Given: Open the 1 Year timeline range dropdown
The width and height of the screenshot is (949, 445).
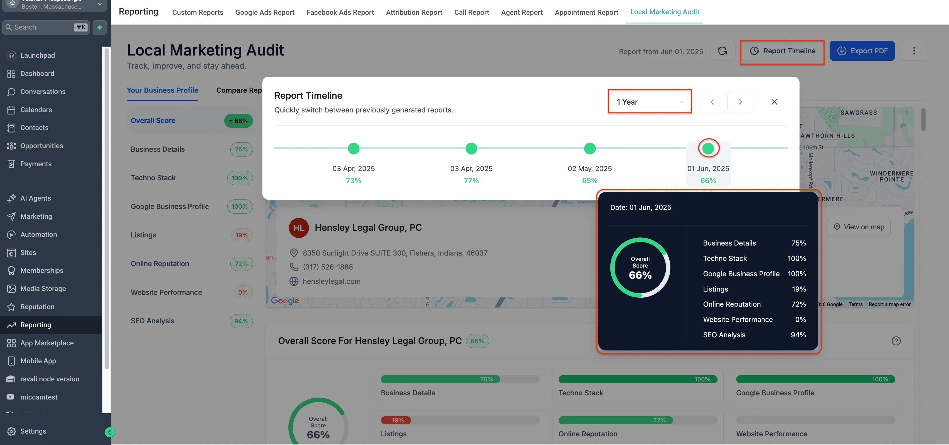Looking at the screenshot, I should pyautogui.click(x=650, y=102).
